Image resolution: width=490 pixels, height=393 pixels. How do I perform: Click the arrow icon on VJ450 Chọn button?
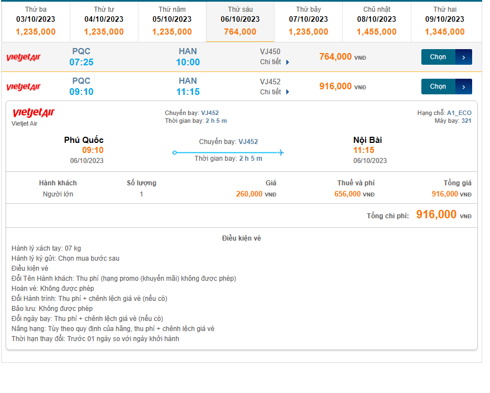464,57
